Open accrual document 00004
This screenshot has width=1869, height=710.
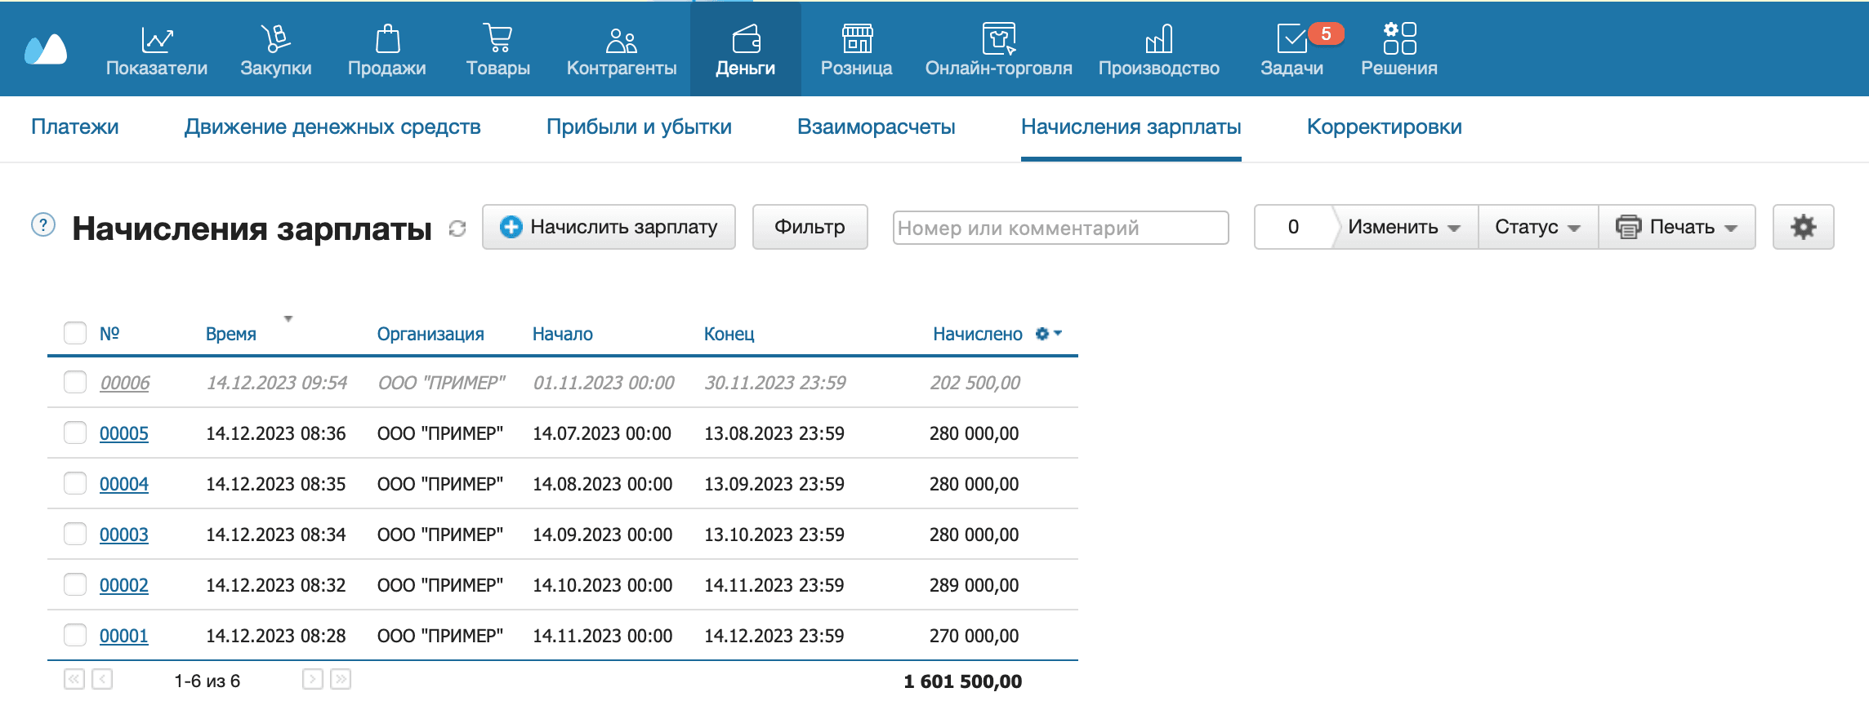coord(124,484)
